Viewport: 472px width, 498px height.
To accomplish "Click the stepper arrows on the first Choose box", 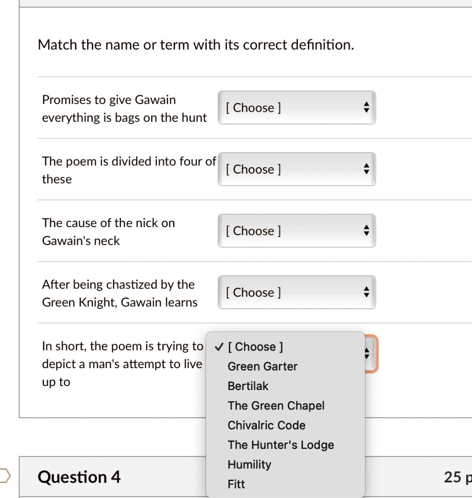I will 367,107.
